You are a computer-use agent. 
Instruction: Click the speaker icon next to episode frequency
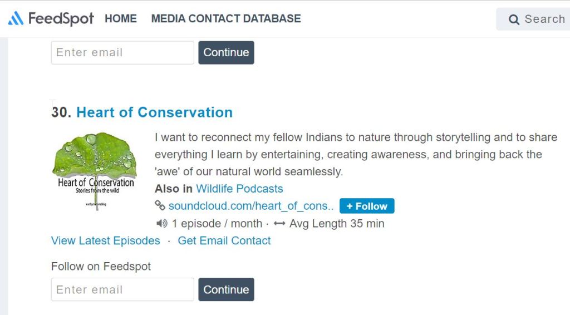coord(162,224)
